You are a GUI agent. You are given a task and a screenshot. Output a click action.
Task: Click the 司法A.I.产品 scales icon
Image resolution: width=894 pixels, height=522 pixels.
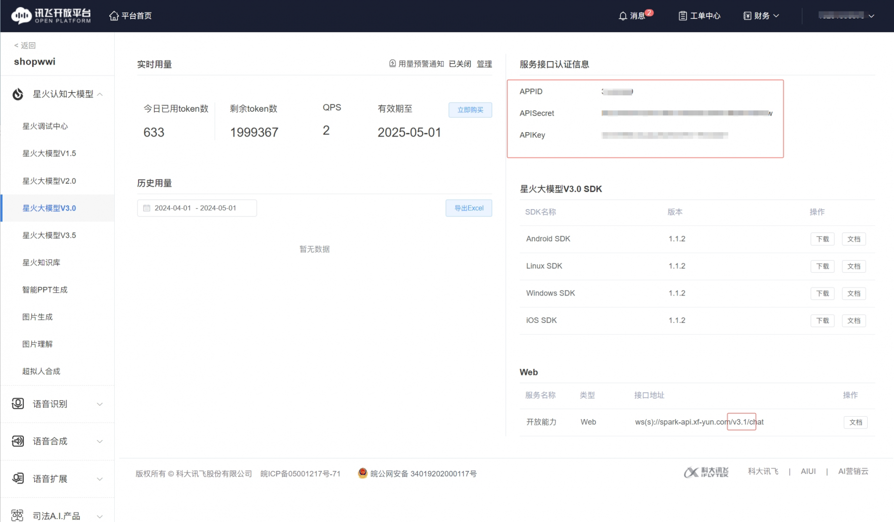[17, 516]
